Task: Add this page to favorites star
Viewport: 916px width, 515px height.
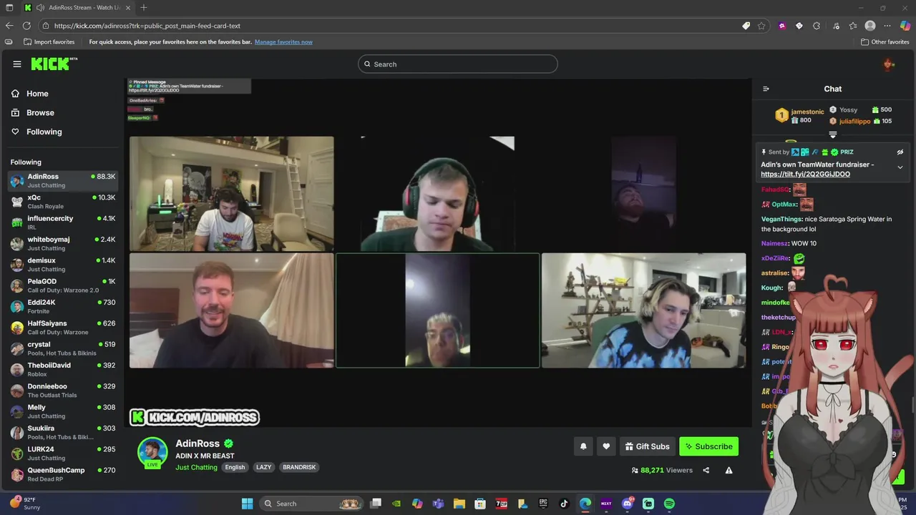Action: tap(761, 26)
